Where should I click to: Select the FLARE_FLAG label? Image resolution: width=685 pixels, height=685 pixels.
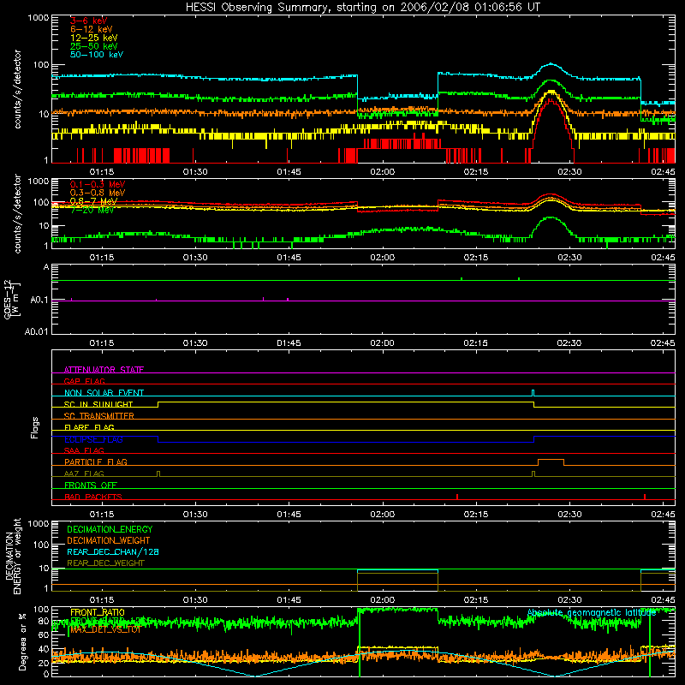pyautogui.click(x=89, y=427)
